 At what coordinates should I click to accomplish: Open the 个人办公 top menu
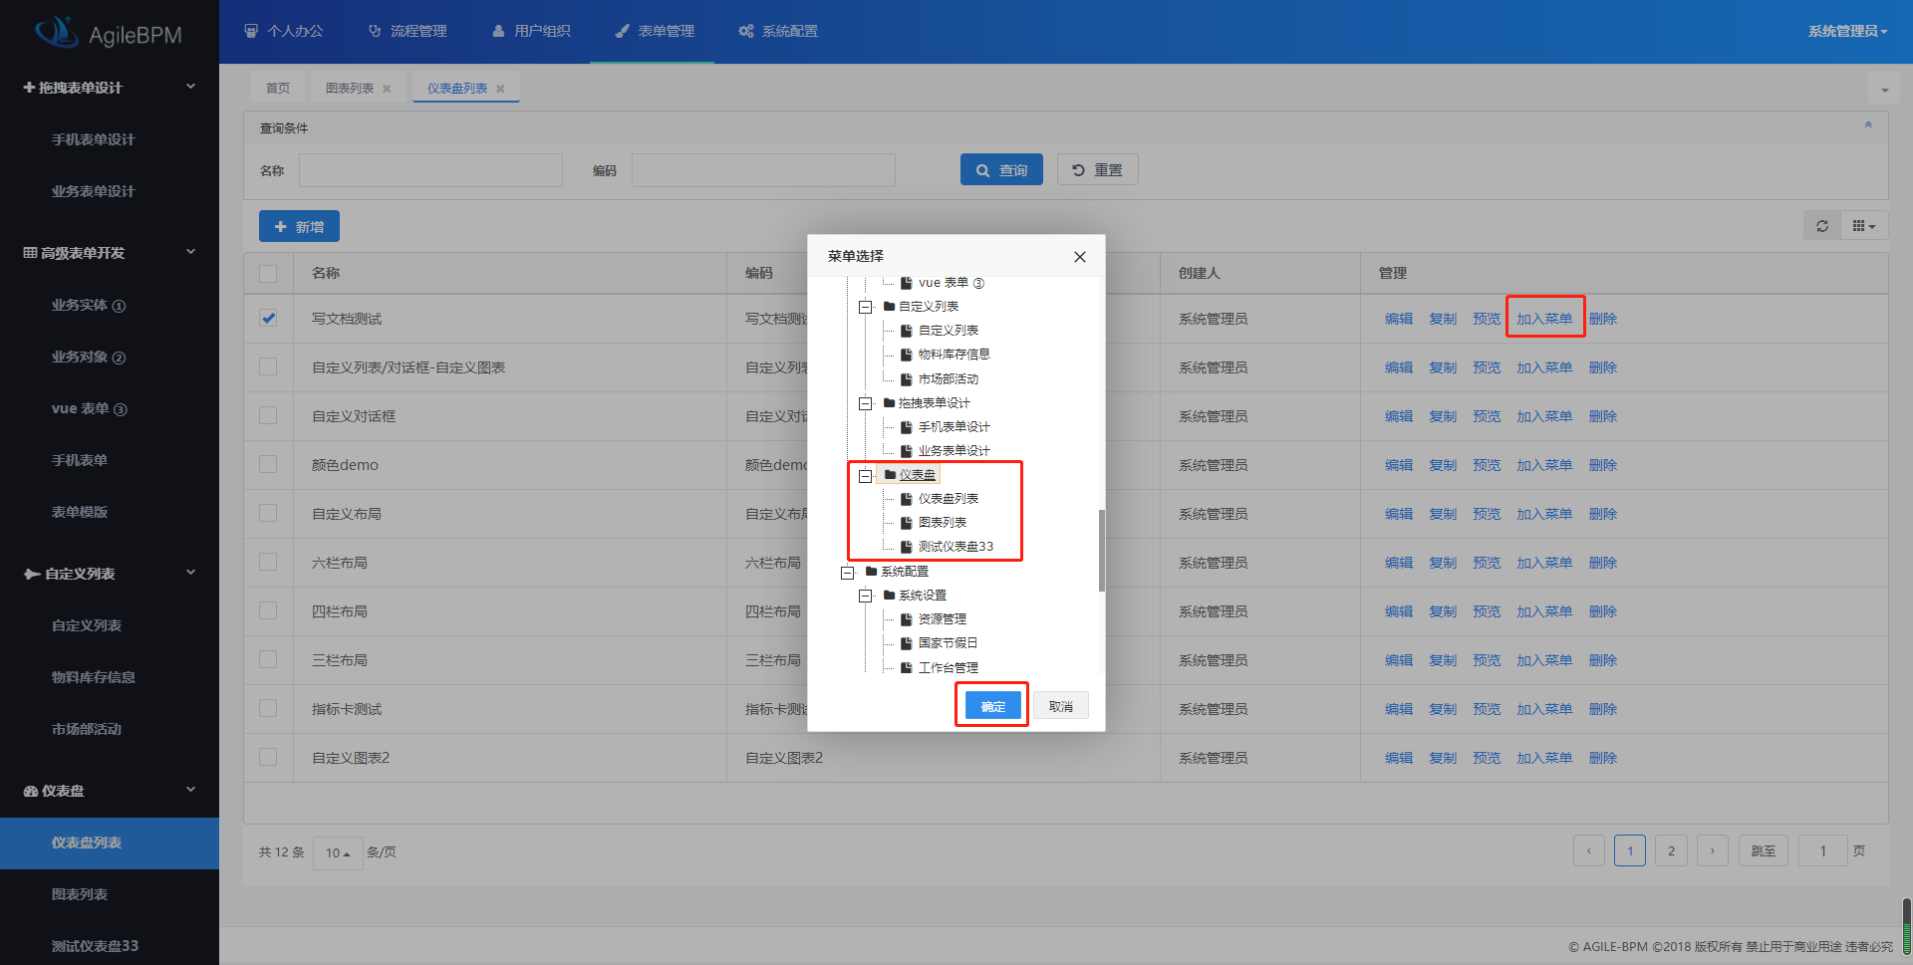pyautogui.click(x=284, y=31)
